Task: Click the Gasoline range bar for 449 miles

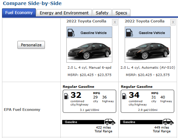Action: pyautogui.click(x=141, y=122)
